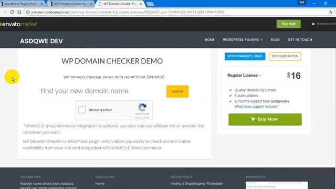
Task: Click the top green Buy now button
Action: (288, 24)
